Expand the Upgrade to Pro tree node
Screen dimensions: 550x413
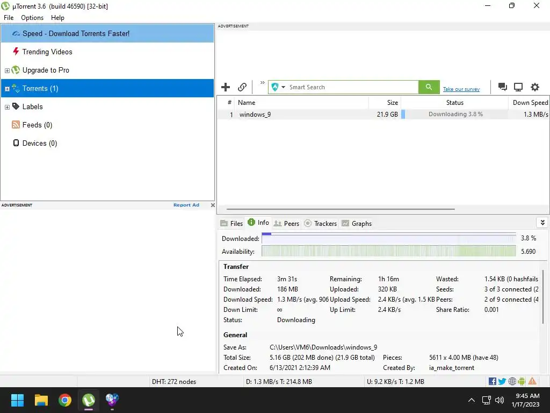coord(7,70)
